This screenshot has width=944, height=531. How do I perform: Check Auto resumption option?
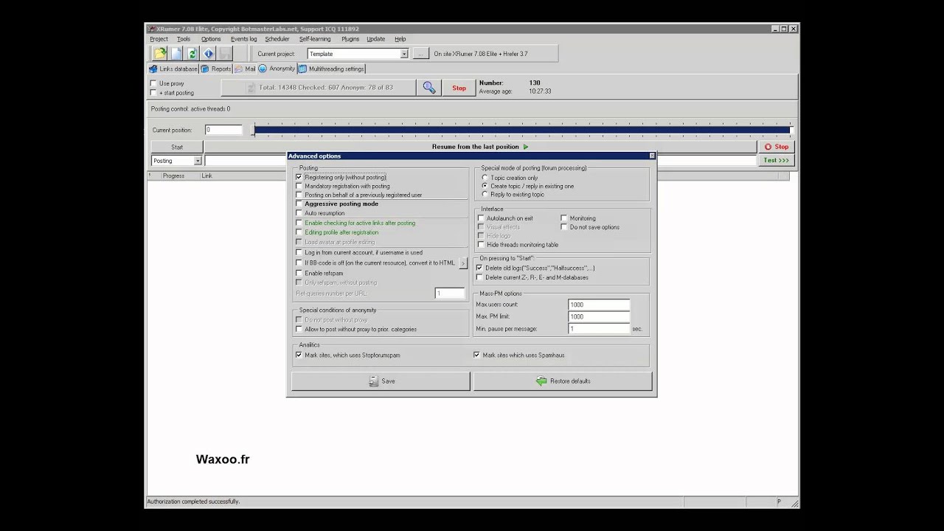pyautogui.click(x=299, y=213)
